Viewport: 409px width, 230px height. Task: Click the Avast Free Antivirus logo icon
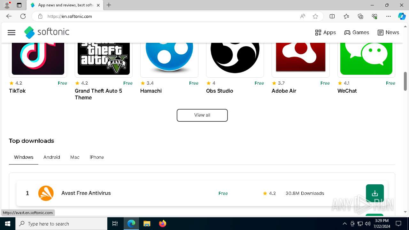(46, 193)
